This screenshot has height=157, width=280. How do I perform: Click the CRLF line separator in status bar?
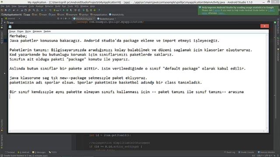point(260,156)
